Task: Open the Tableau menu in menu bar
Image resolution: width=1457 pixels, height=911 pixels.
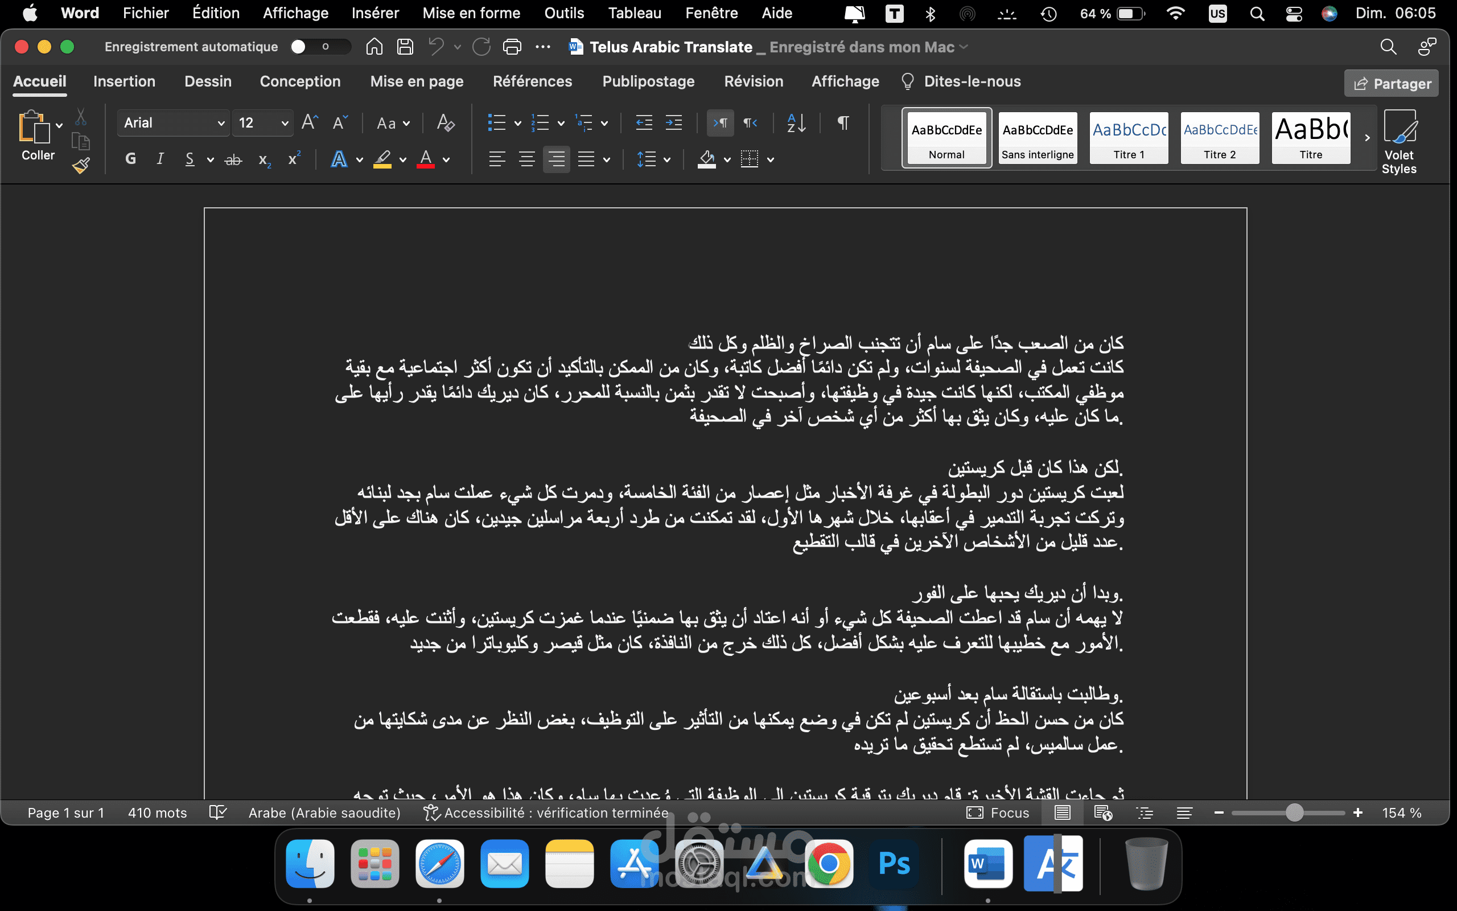Action: pos(634,13)
